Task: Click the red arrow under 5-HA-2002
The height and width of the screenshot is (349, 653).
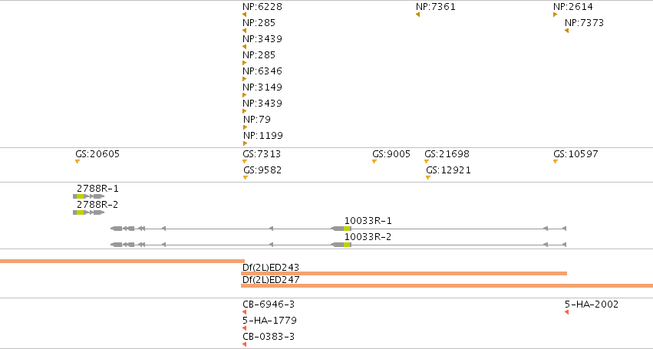Action: point(566,312)
